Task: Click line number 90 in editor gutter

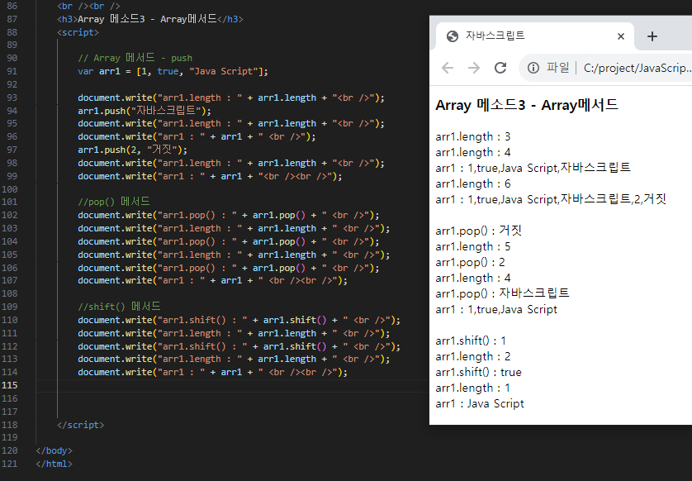Action: point(12,58)
